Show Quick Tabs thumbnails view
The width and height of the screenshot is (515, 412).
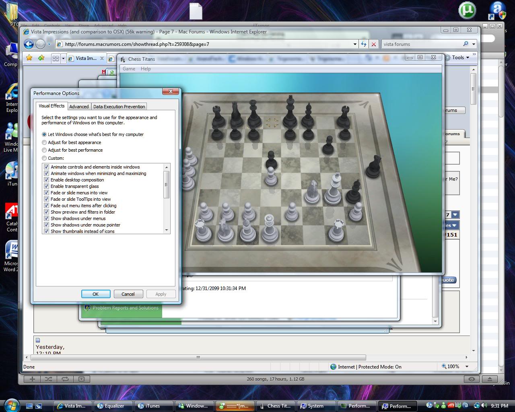coord(56,58)
